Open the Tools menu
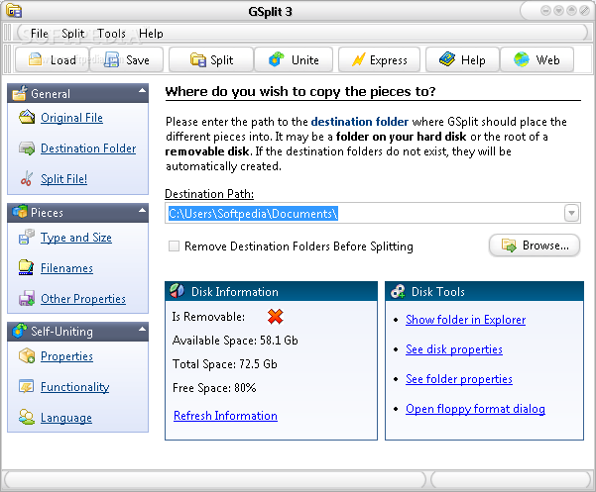The width and height of the screenshot is (596, 492). click(111, 34)
